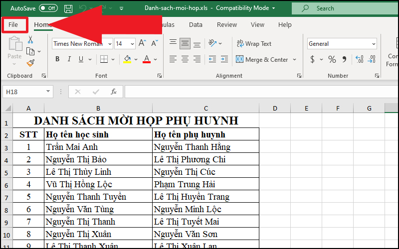399x249 pixels.
Task: Open the Help tab
Action: click(285, 24)
